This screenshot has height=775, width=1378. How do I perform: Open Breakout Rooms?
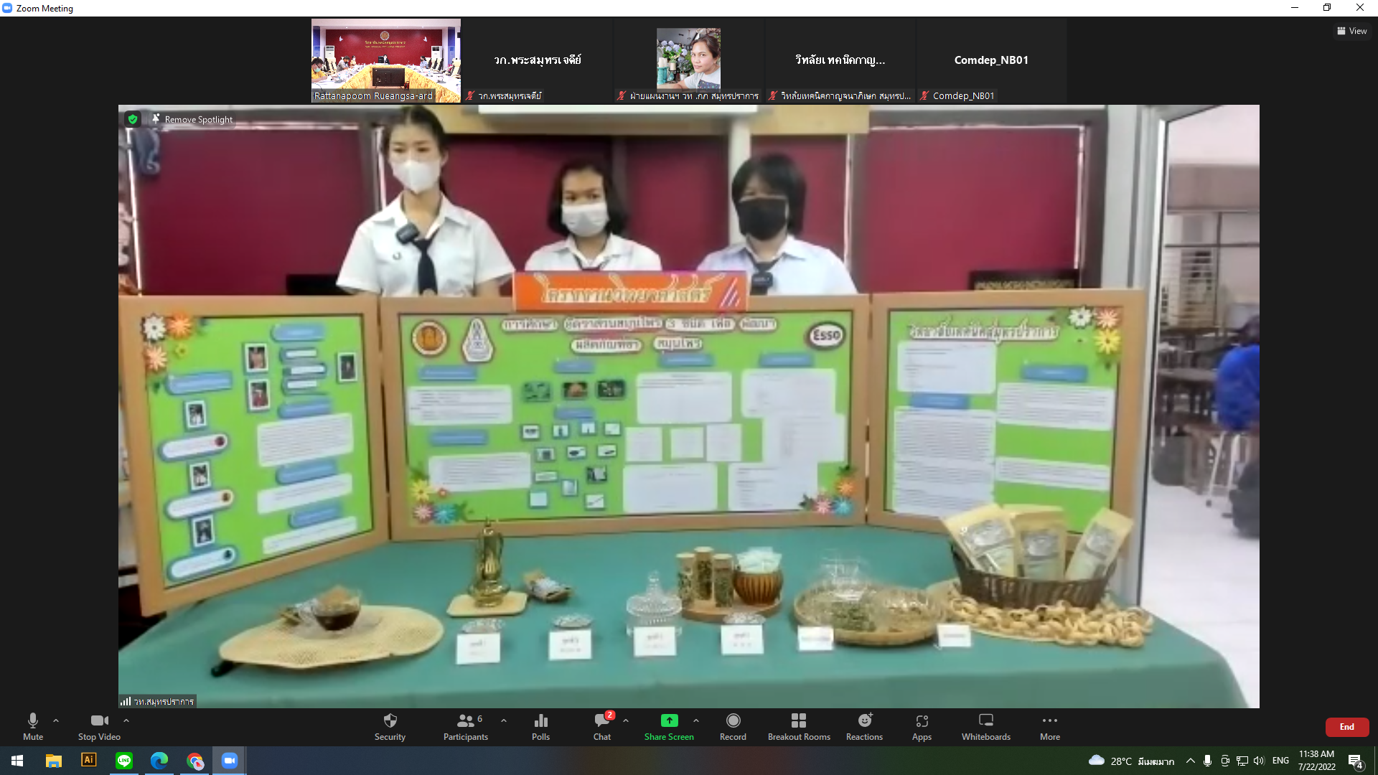[799, 727]
